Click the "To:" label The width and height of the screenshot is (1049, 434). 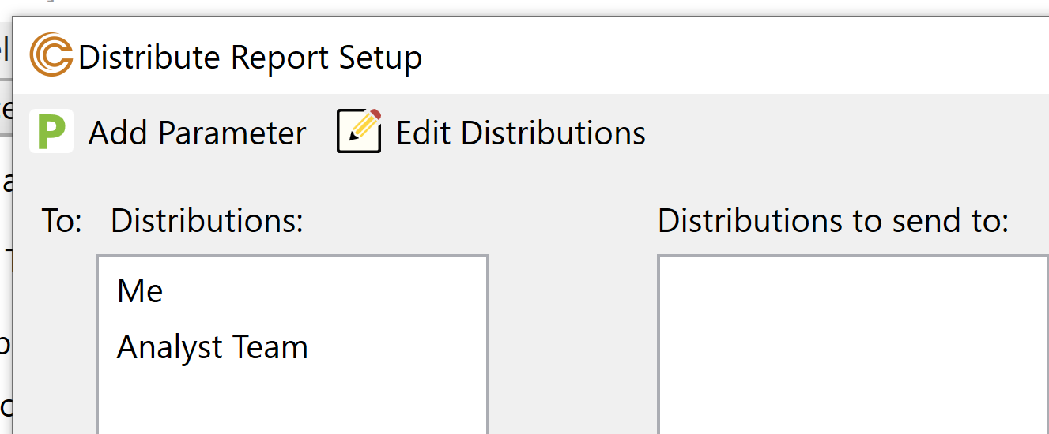(x=62, y=222)
